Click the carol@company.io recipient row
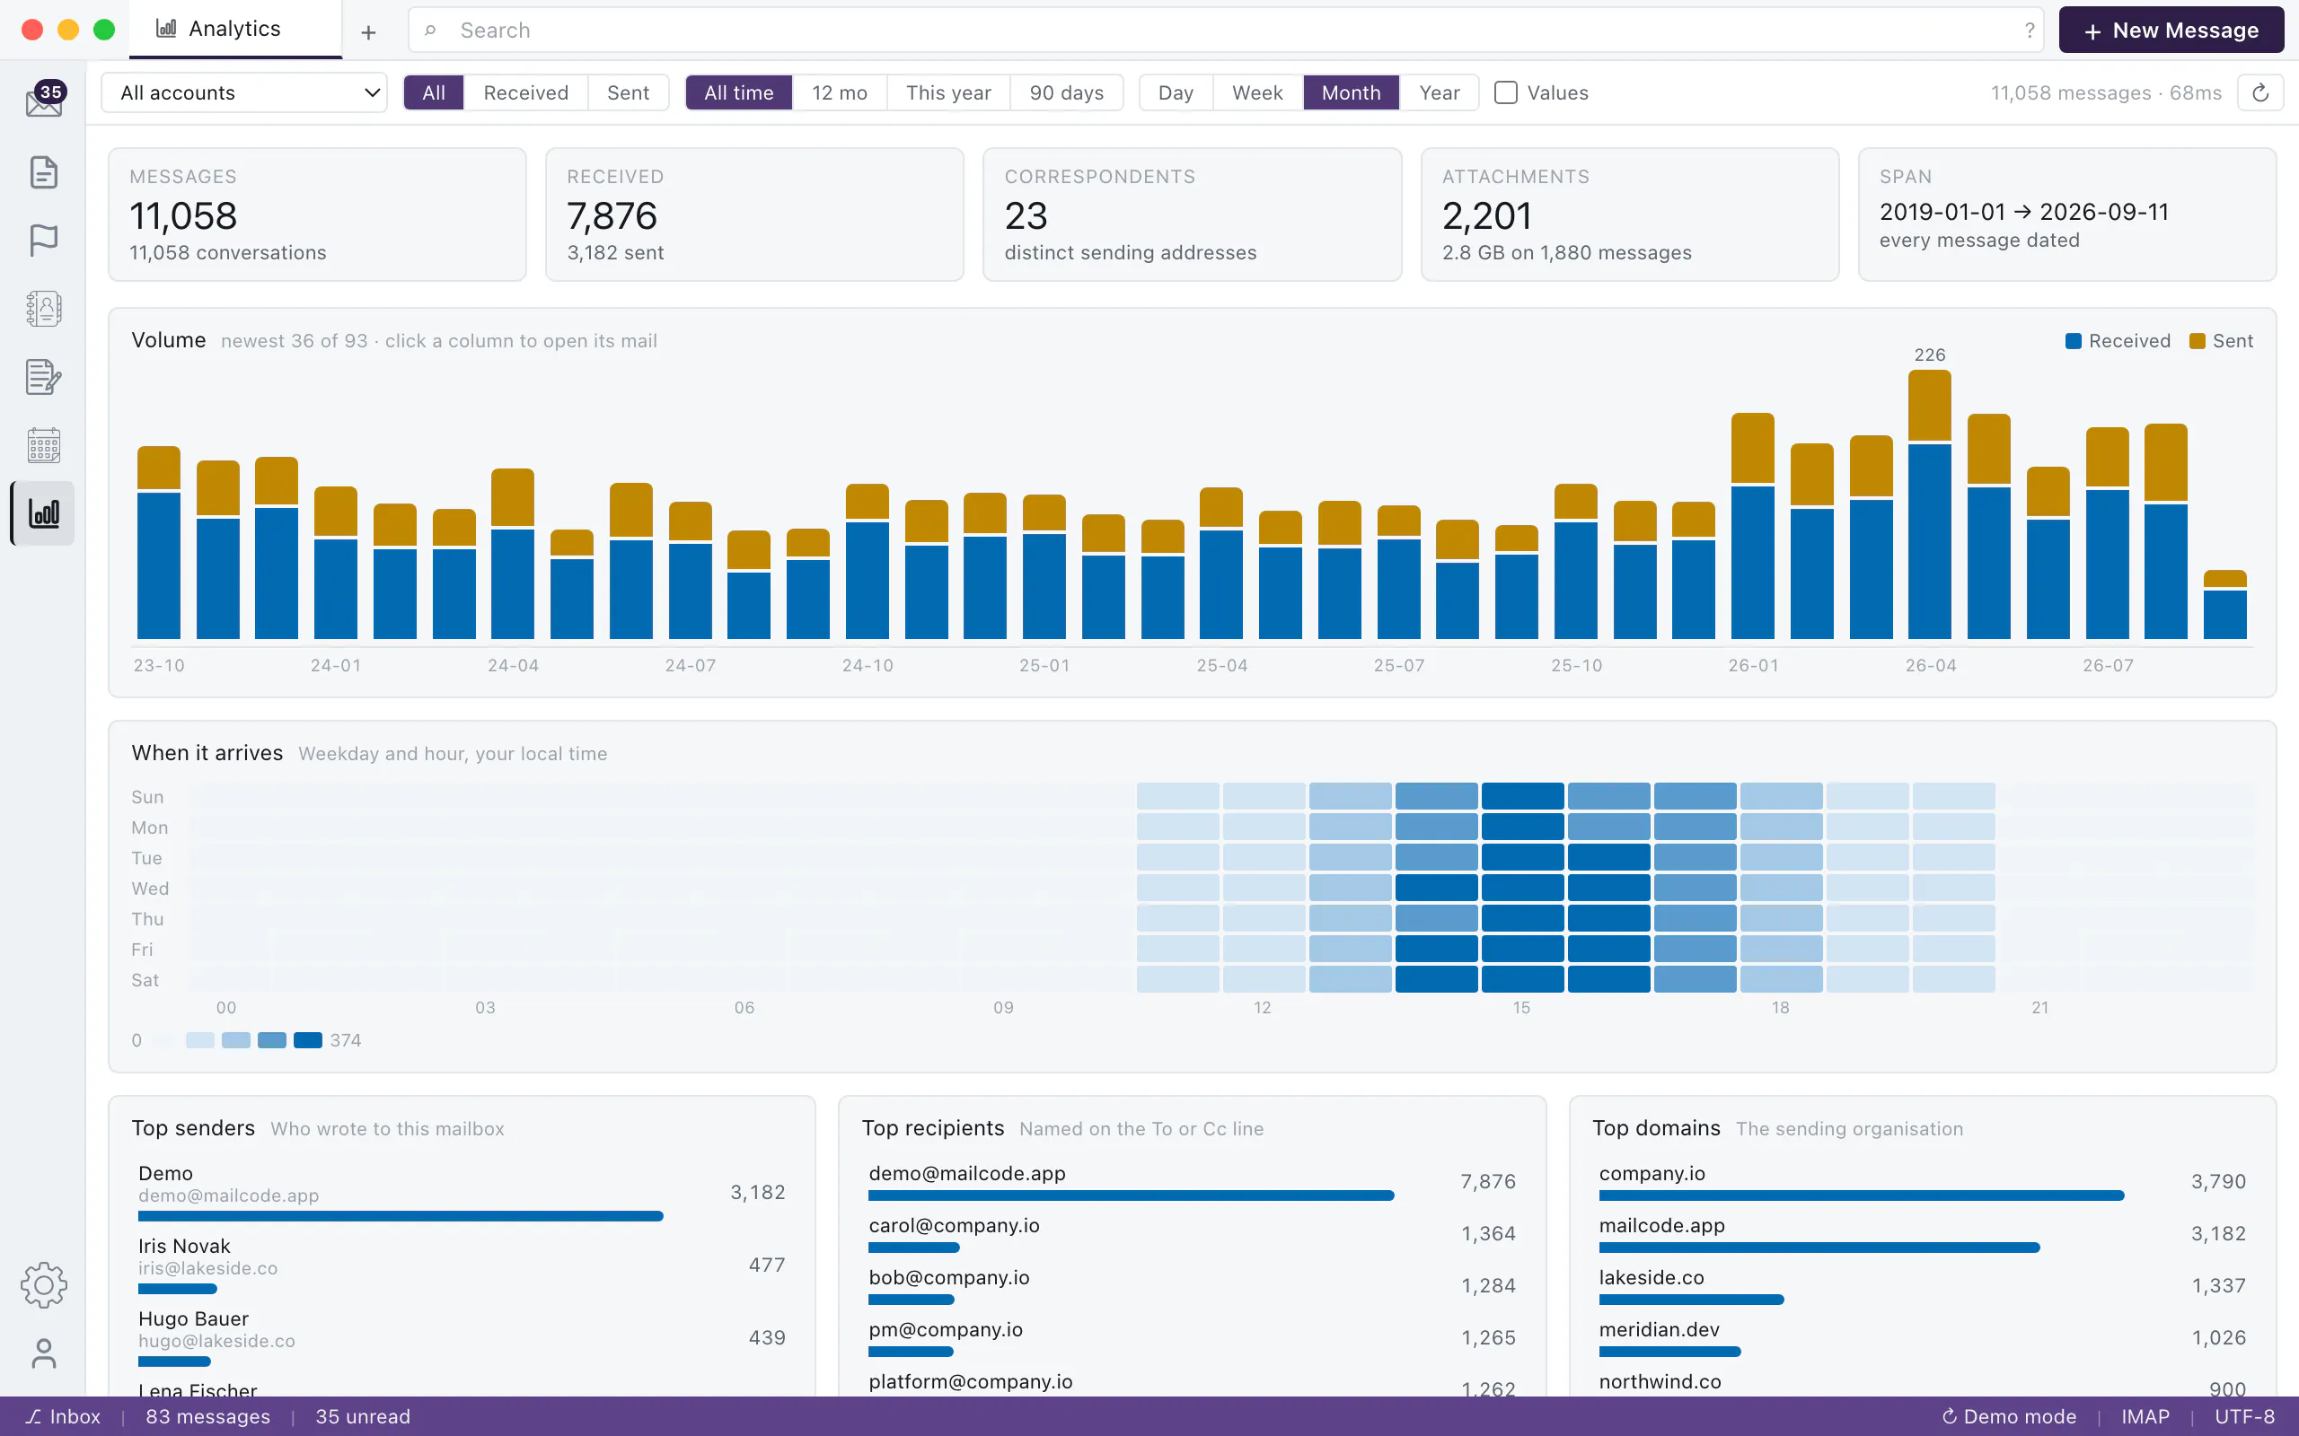Screen dimensions: 2299x1436 (1192, 1234)
